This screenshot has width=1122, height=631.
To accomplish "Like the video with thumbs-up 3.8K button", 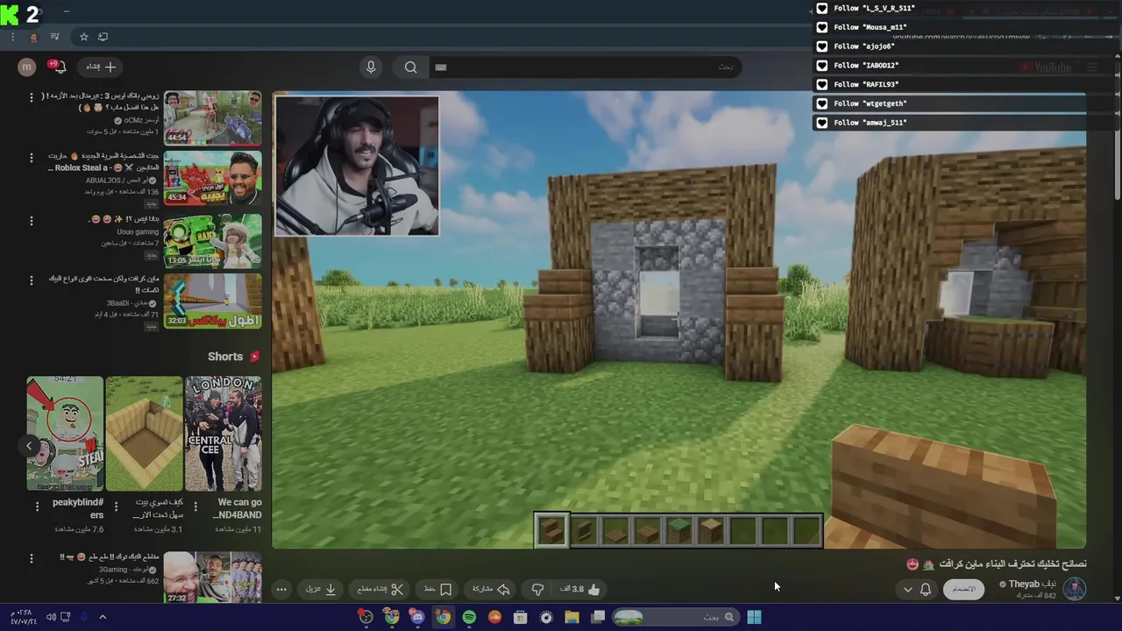I will [x=580, y=589].
